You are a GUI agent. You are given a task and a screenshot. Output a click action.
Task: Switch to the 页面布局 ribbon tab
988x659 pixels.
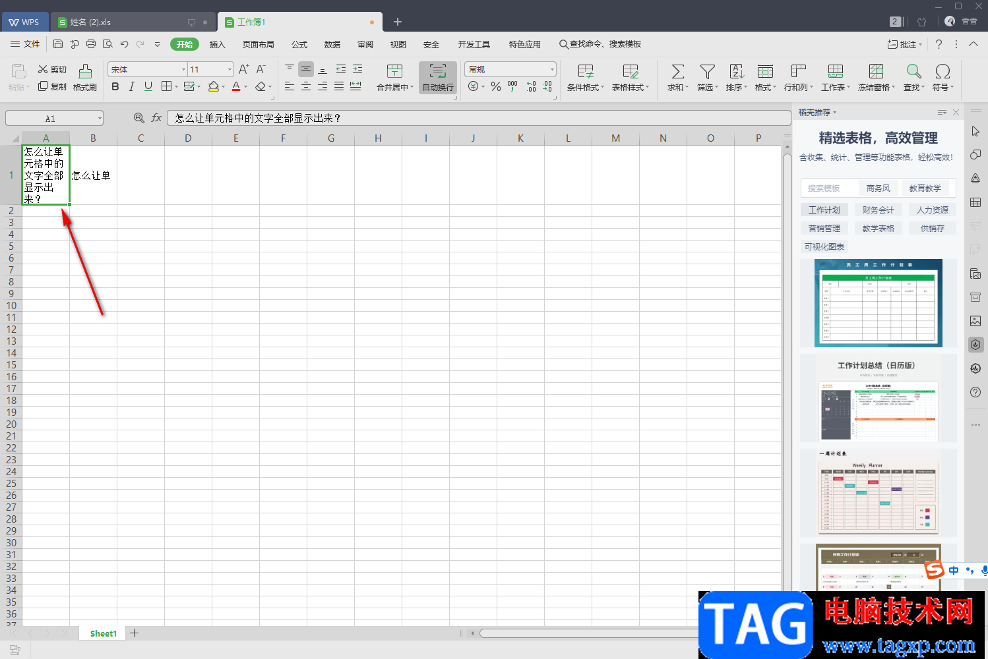(x=258, y=44)
